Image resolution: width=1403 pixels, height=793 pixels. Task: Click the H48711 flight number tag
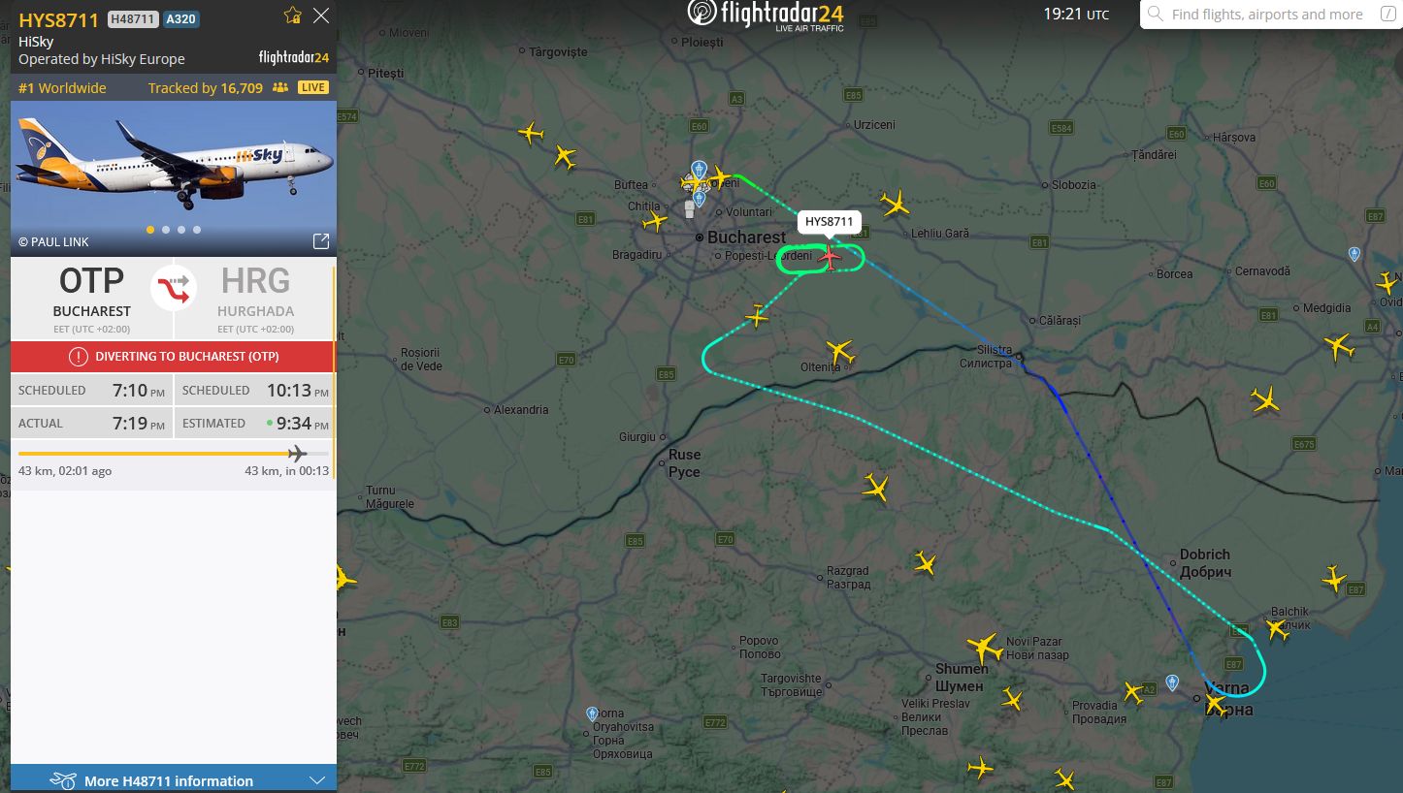tap(132, 18)
